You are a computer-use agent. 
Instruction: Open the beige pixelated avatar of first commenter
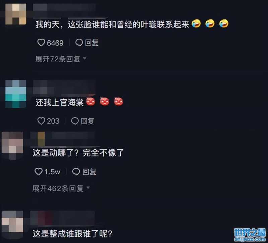click(x=16, y=14)
